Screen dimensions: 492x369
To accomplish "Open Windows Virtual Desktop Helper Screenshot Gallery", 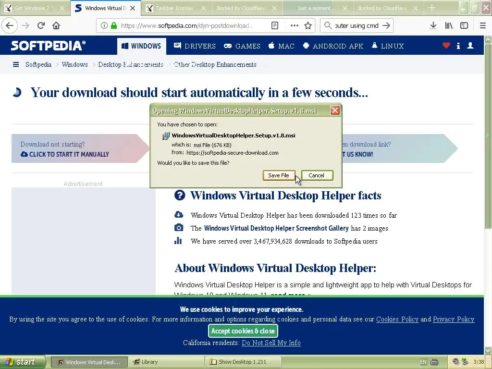I will 276,228.
